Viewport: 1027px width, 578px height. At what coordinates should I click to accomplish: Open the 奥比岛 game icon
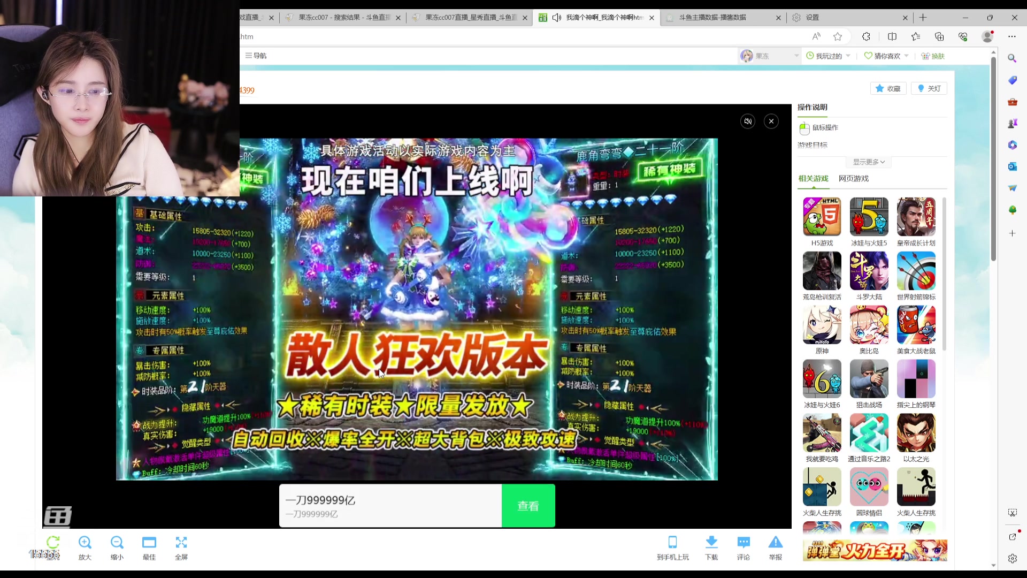coord(869,325)
